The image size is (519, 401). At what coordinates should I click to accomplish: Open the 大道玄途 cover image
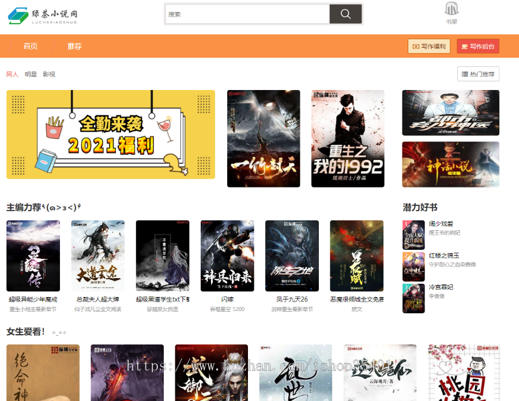pos(98,256)
